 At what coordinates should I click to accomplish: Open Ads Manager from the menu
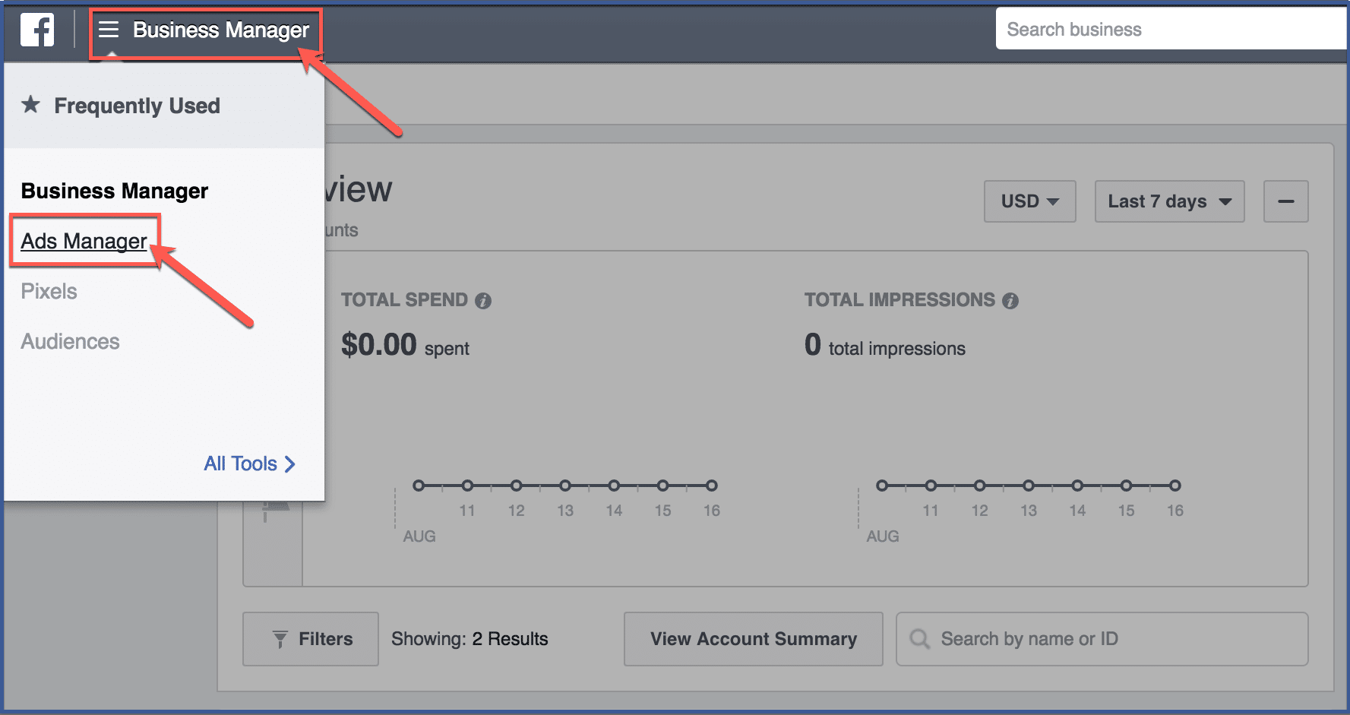coord(84,241)
